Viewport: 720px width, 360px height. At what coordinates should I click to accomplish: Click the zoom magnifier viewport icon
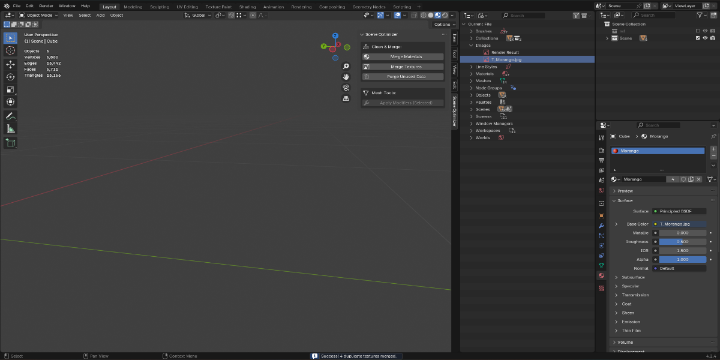point(346,67)
